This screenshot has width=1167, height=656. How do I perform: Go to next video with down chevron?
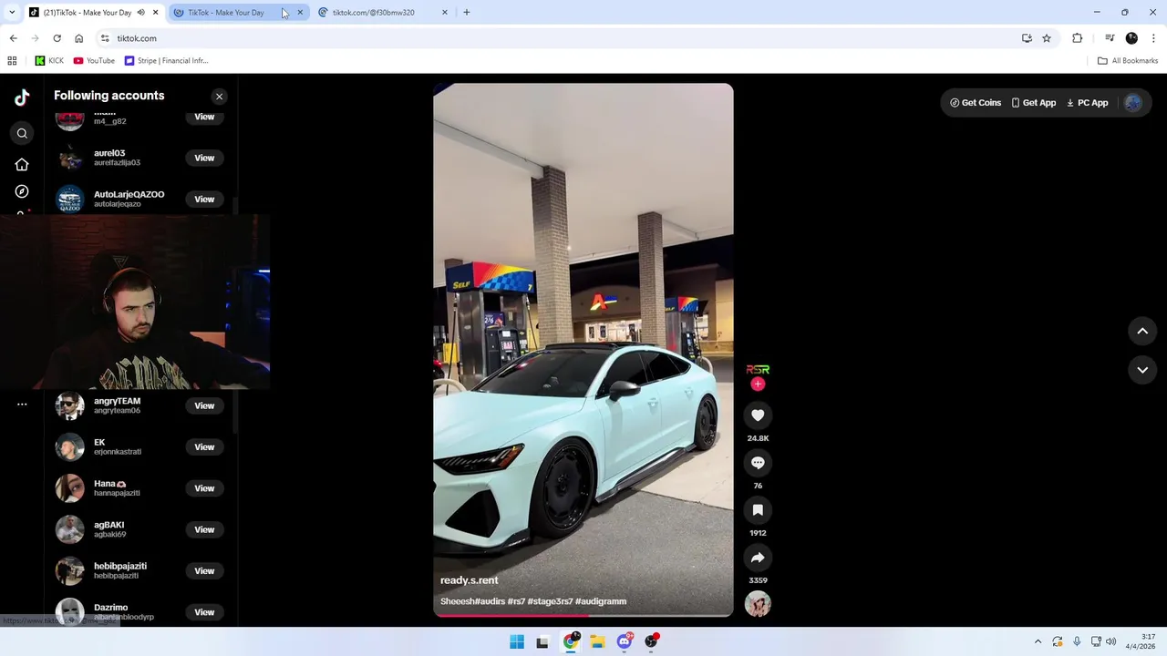click(x=1142, y=369)
